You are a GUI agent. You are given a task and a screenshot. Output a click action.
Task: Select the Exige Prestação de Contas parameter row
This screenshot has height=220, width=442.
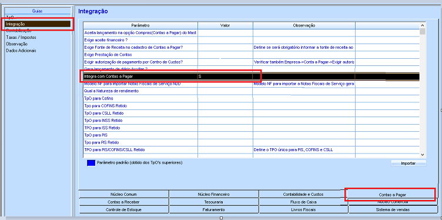pyautogui.click(x=252, y=55)
